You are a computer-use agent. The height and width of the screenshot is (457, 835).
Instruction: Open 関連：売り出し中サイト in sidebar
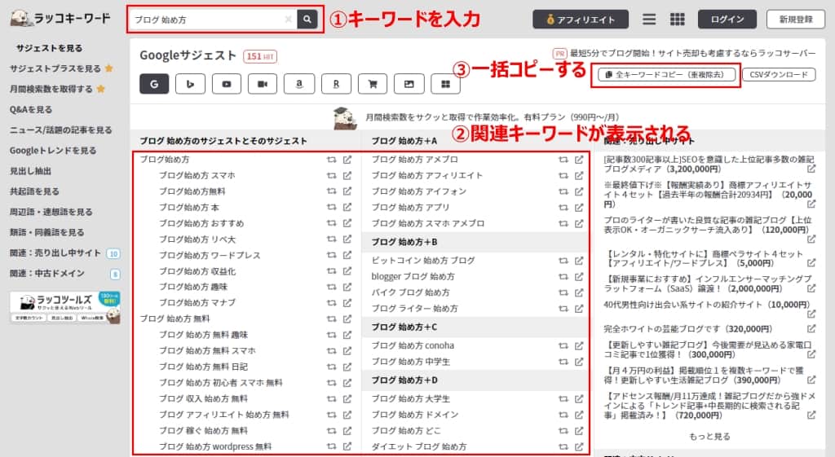(x=55, y=253)
